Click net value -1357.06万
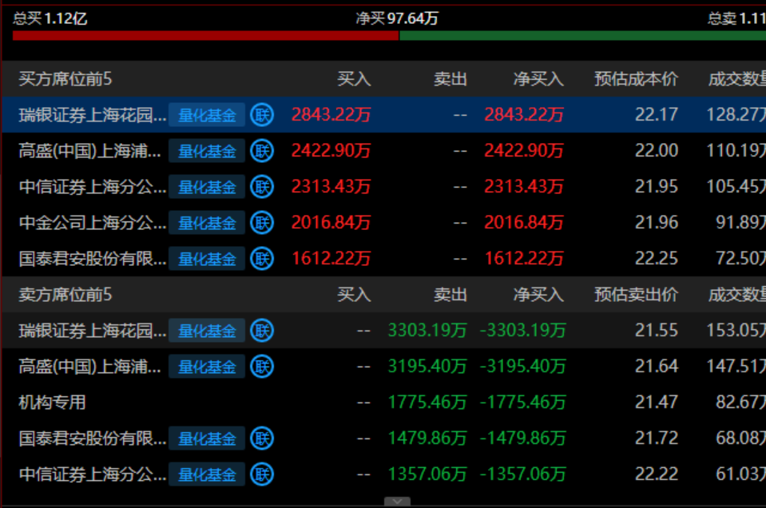The width and height of the screenshot is (766, 508). click(522, 474)
